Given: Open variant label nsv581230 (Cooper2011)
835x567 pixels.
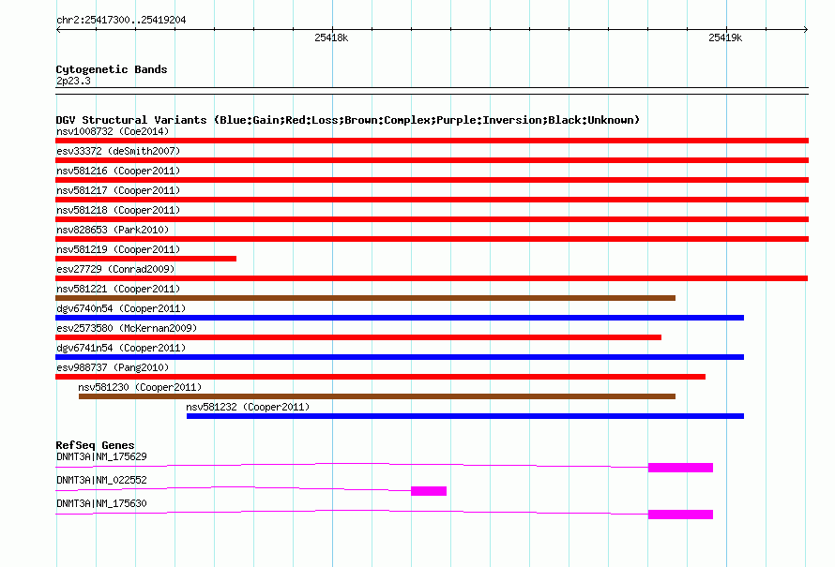Looking at the screenshot, I should [140, 387].
